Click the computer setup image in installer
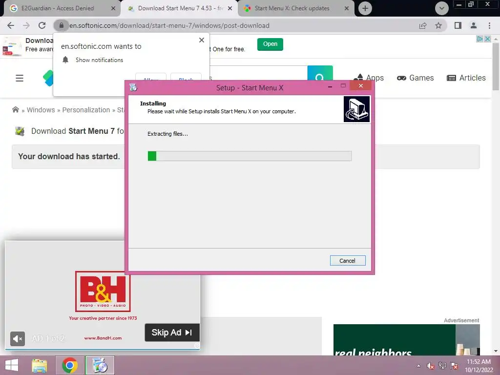 356,109
